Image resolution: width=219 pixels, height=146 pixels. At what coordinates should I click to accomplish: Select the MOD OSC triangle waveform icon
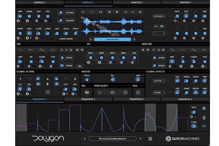[x=204, y=50]
